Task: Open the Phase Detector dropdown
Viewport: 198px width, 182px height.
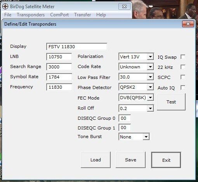Action: (150, 87)
